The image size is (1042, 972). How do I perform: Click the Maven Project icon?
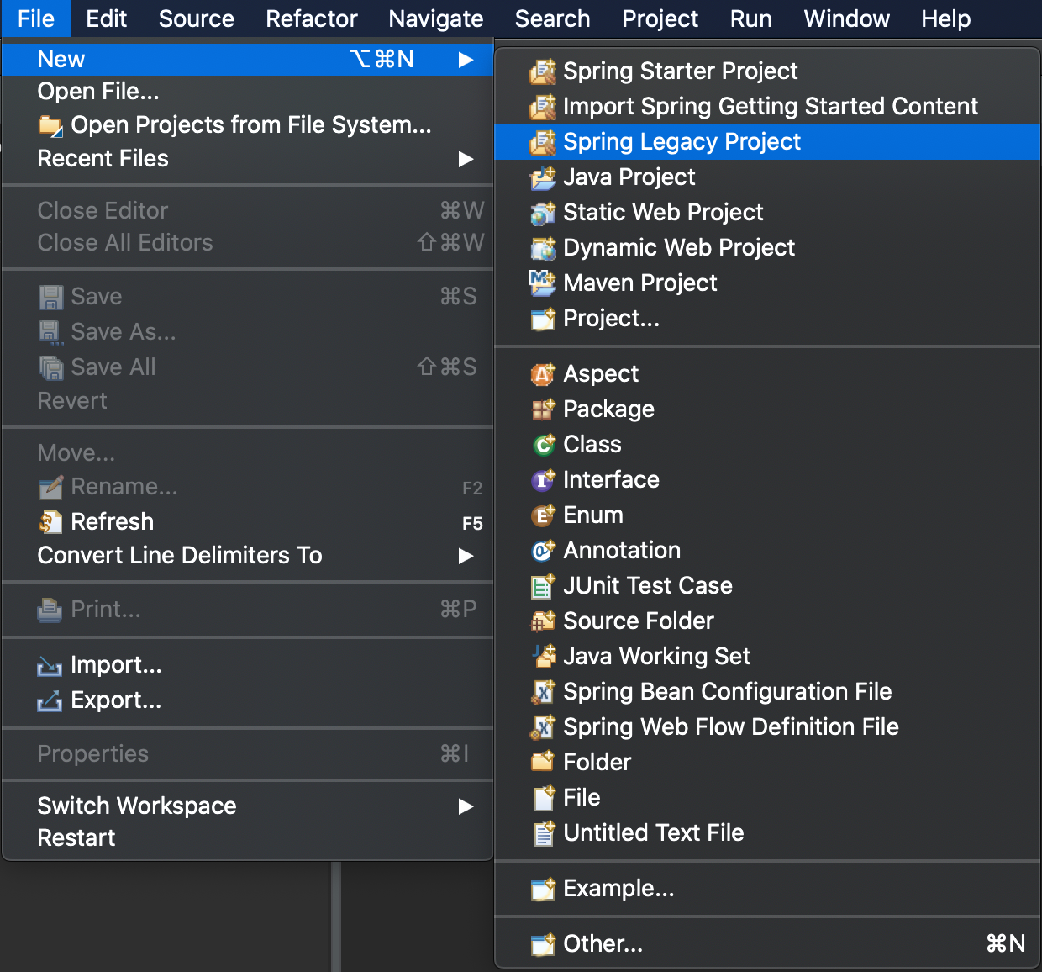(x=543, y=283)
